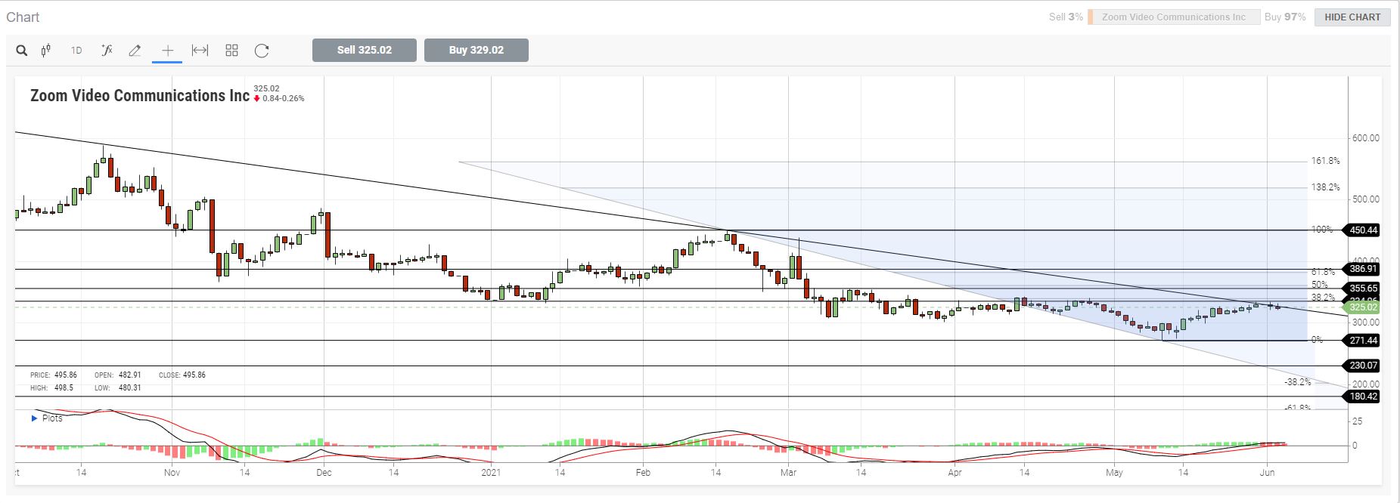Click the 600.00 price axis value
The width and height of the screenshot is (1400, 503).
pyautogui.click(x=1365, y=138)
